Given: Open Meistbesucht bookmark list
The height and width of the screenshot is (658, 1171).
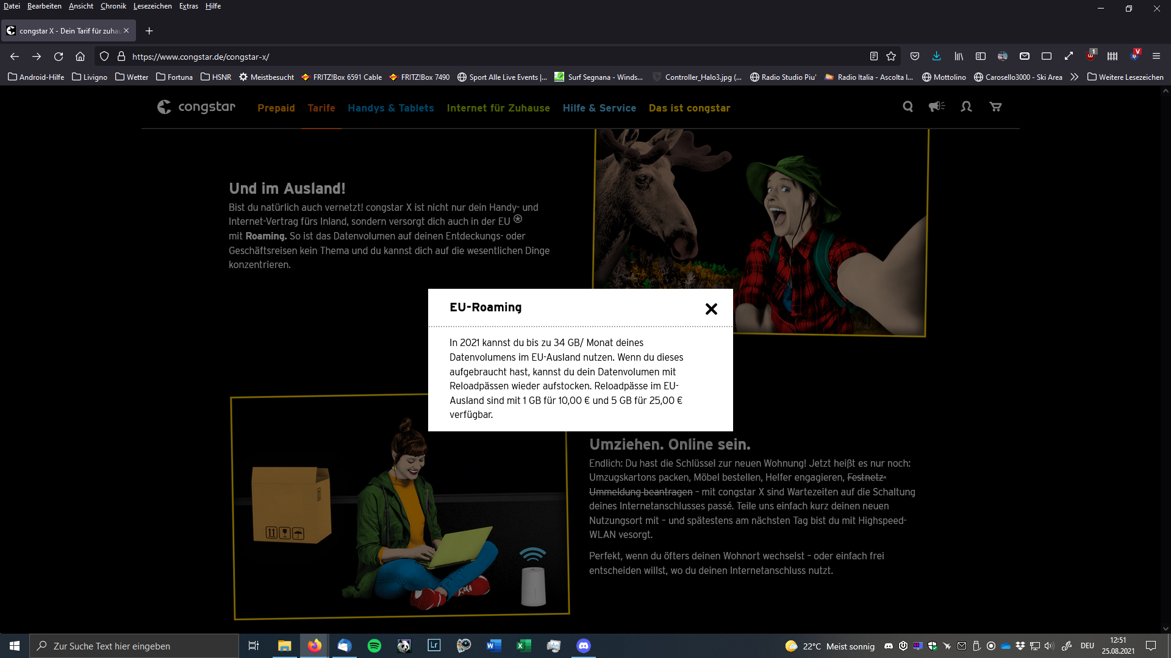Looking at the screenshot, I should [267, 77].
